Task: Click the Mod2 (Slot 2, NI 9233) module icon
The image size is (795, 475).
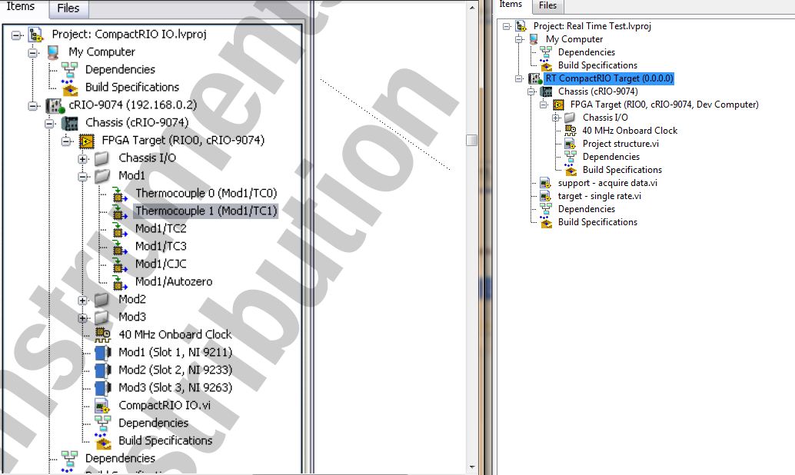Action: (103, 370)
